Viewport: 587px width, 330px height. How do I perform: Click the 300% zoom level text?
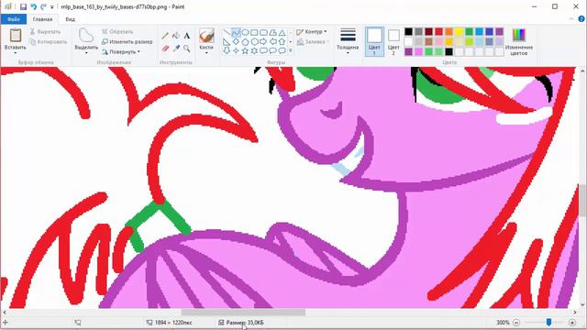pyautogui.click(x=503, y=323)
